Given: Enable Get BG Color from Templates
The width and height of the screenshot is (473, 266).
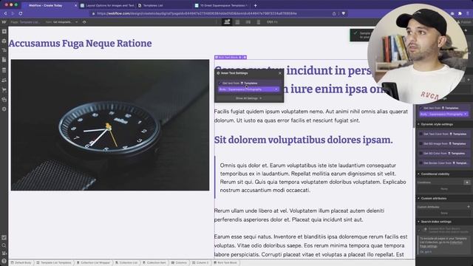Looking at the screenshot, I should (421, 153).
